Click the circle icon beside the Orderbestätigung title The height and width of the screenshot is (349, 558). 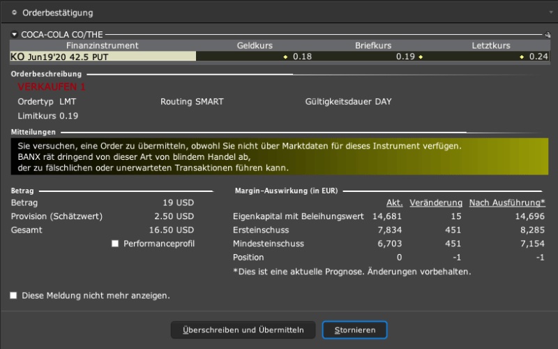click(14, 13)
